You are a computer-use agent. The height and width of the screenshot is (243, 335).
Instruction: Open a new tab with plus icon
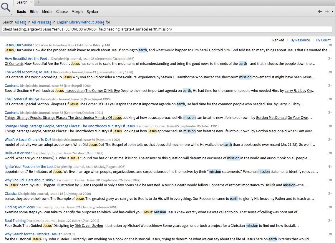point(39,2)
